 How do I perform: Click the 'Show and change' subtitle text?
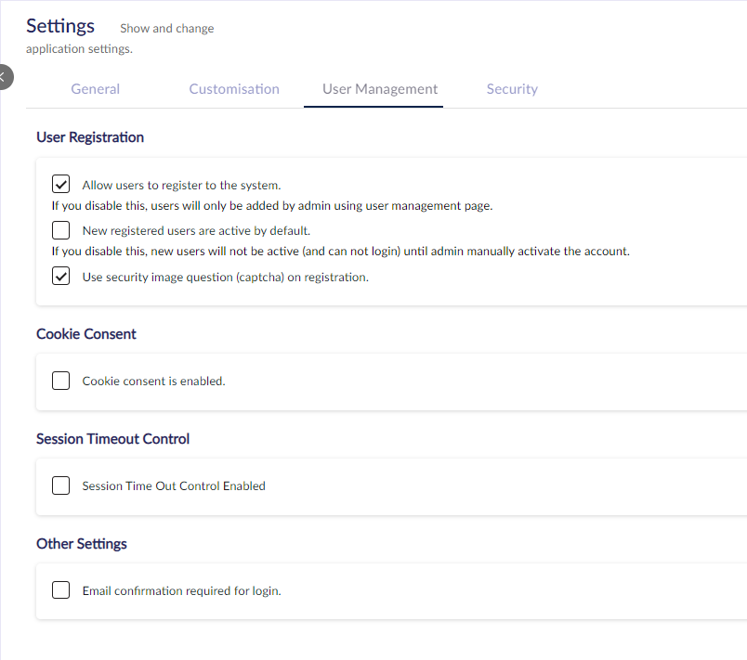point(166,29)
